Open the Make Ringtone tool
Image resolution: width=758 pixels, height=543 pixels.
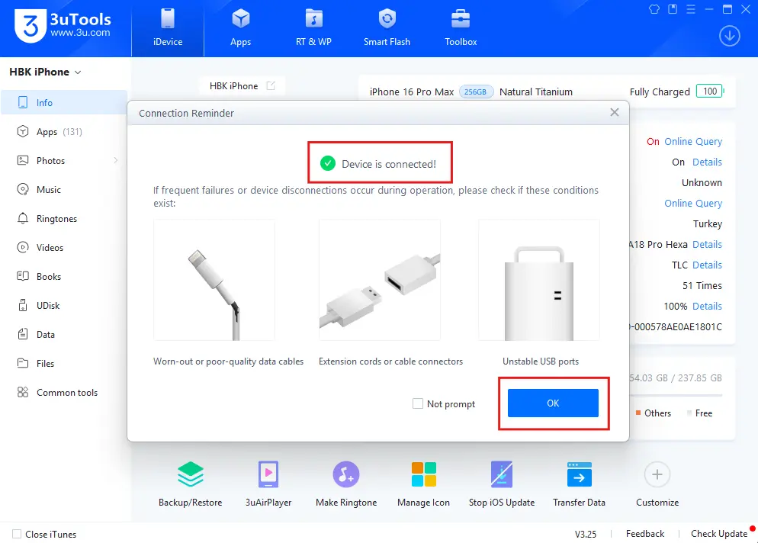[x=346, y=474]
